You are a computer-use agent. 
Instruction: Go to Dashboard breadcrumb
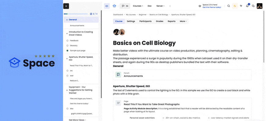pyautogui.click(x=118, y=15)
